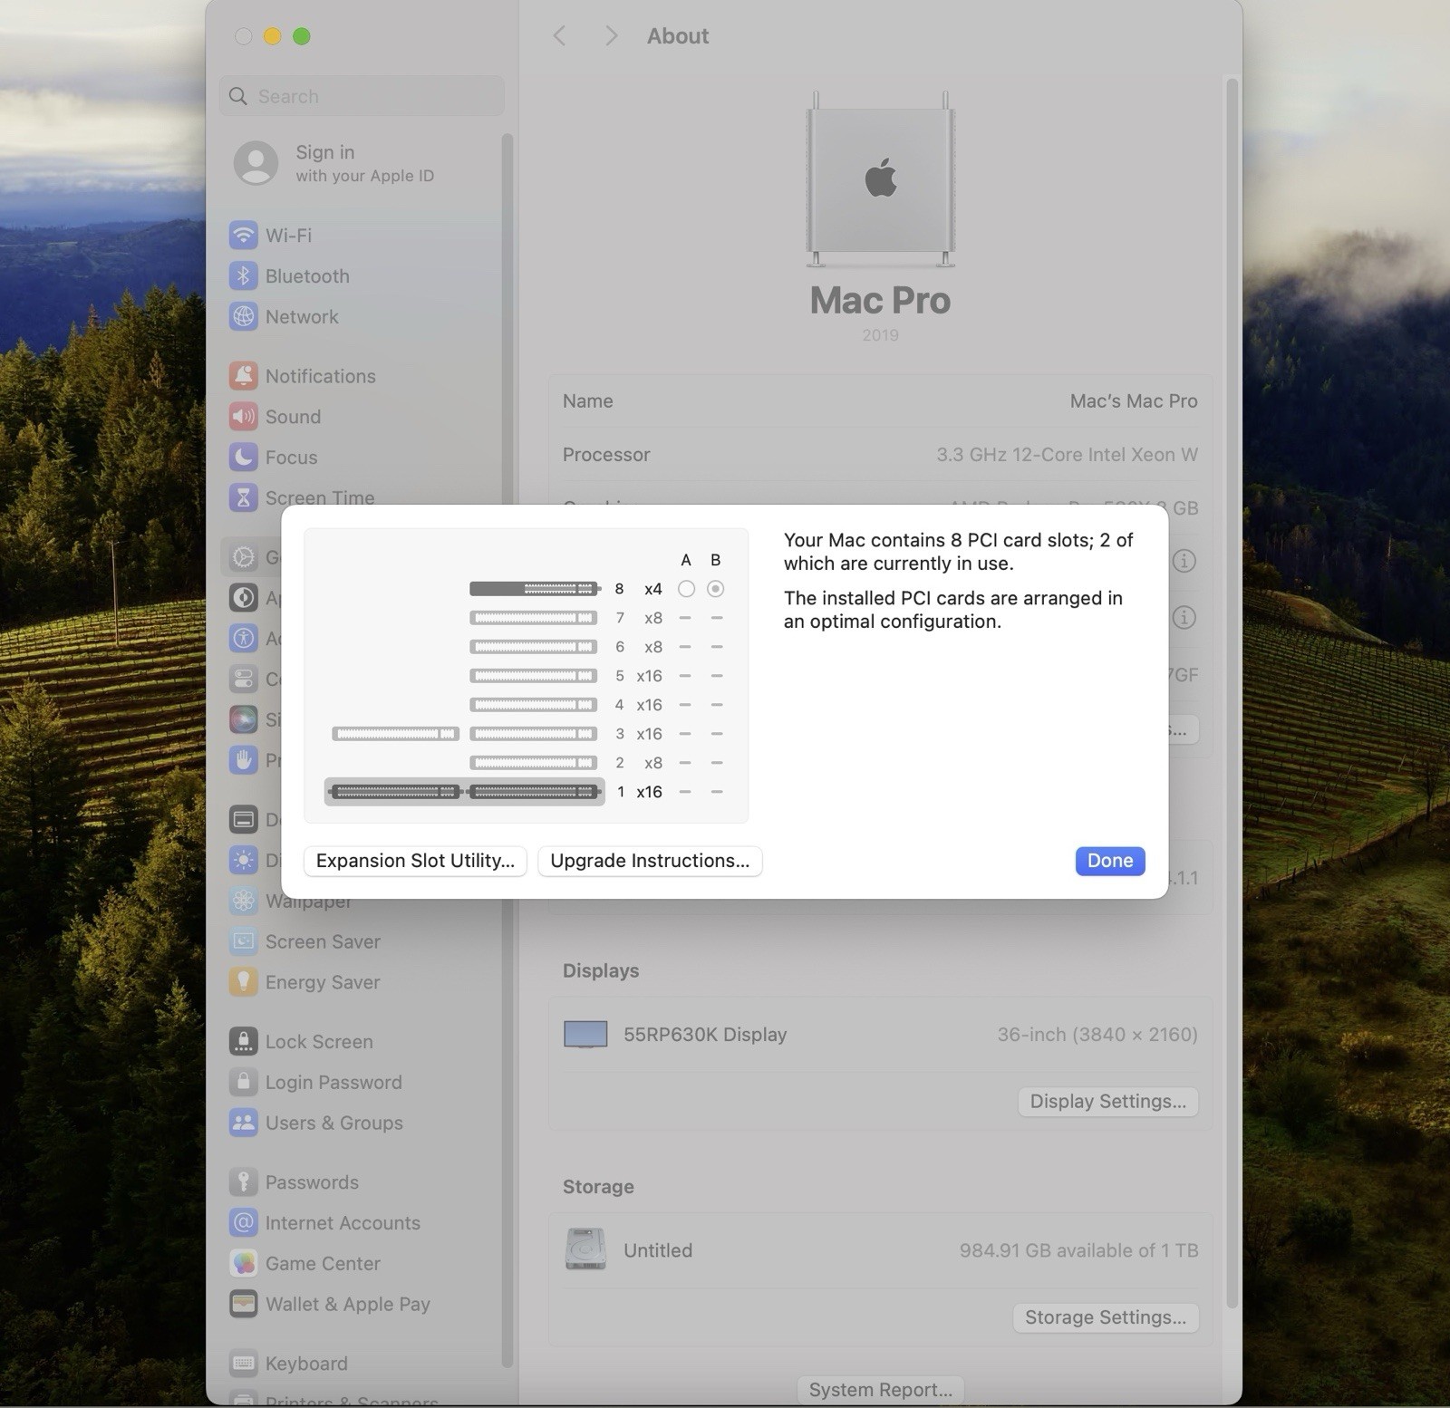Open Sound speaker icon
Viewport: 1450px width, 1408px height.
coord(243,417)
